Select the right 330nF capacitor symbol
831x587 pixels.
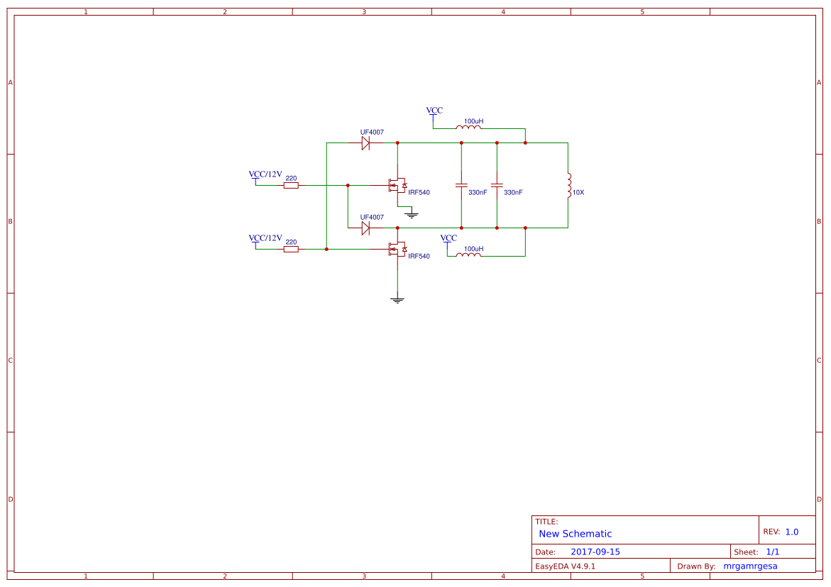(x=497, y=186)
